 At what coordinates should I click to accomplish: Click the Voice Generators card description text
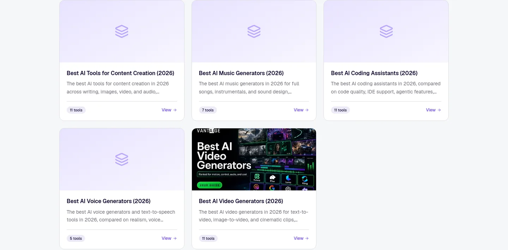(x=121, y=216)
